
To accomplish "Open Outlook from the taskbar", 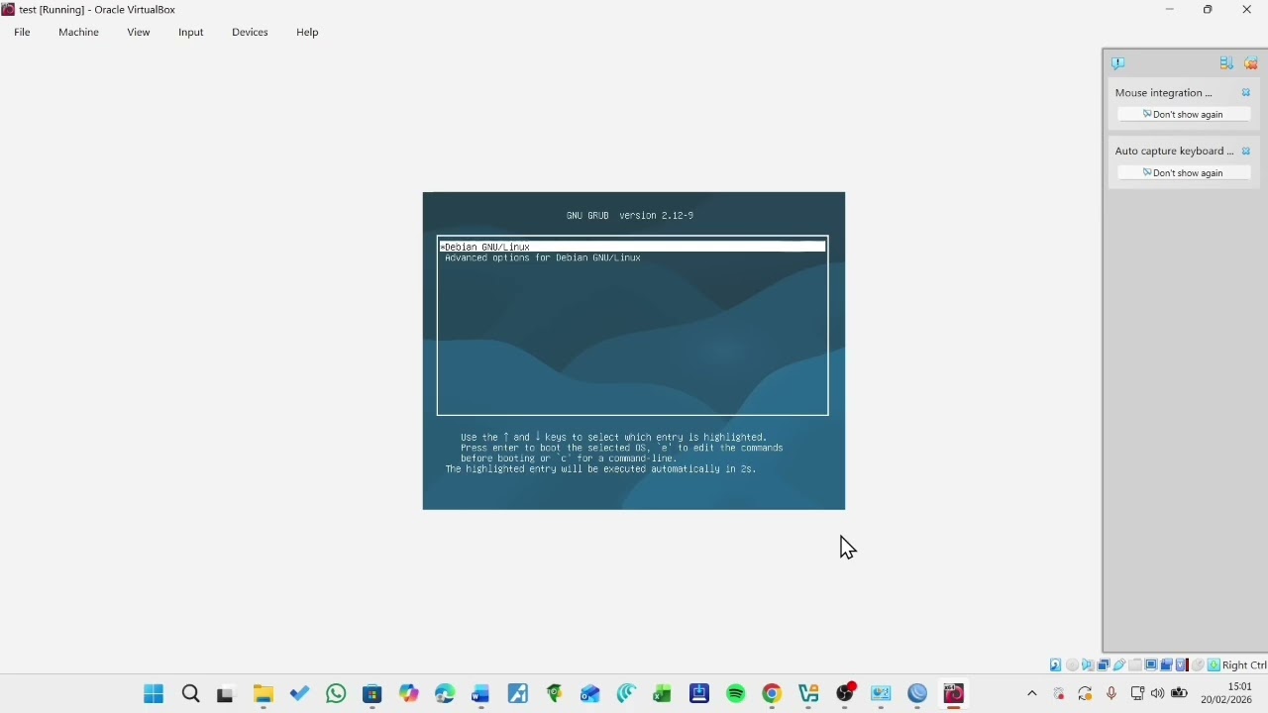I will [x=590, y=694].
